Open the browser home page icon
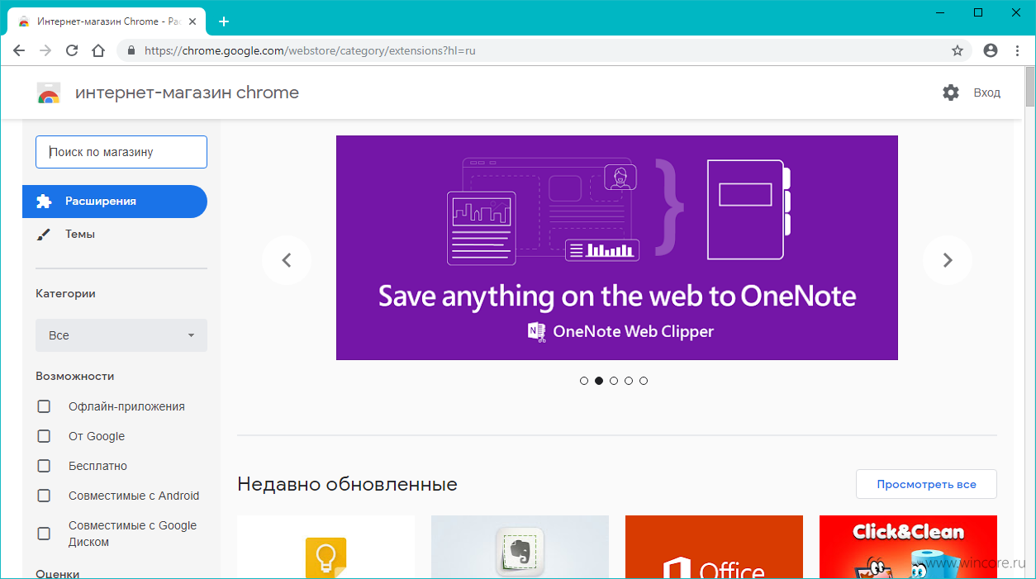 click(98, 50)
